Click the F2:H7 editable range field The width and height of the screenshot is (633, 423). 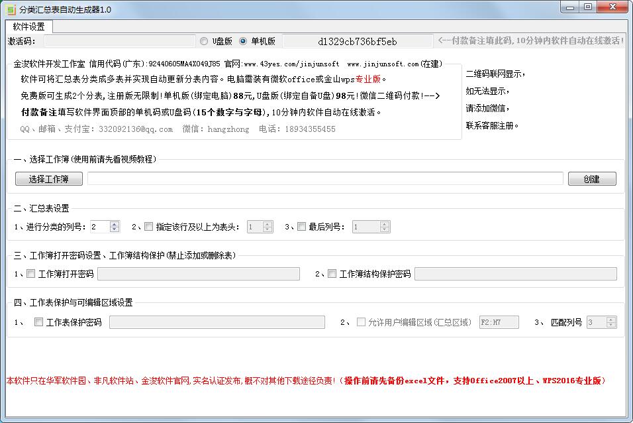(x=499, y=322)
